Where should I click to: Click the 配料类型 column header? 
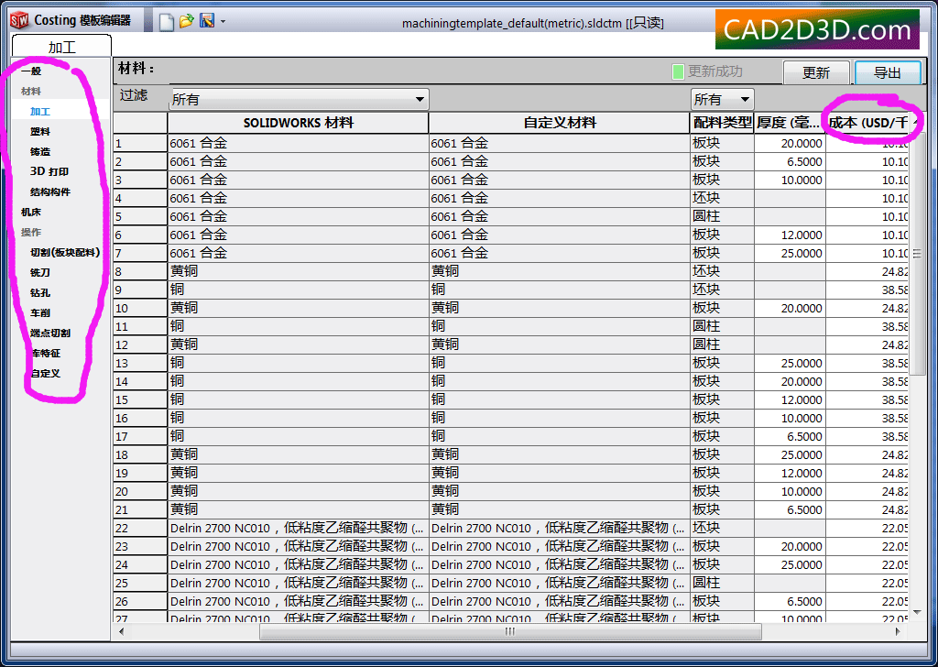722,124
